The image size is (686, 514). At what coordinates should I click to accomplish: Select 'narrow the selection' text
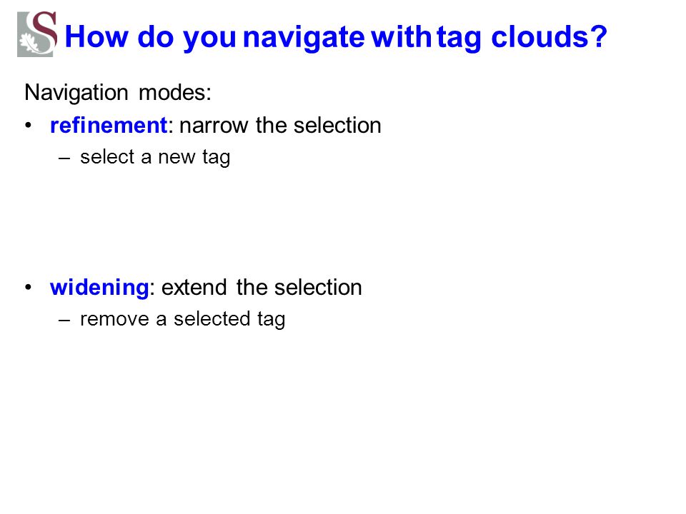coord(280,126)
